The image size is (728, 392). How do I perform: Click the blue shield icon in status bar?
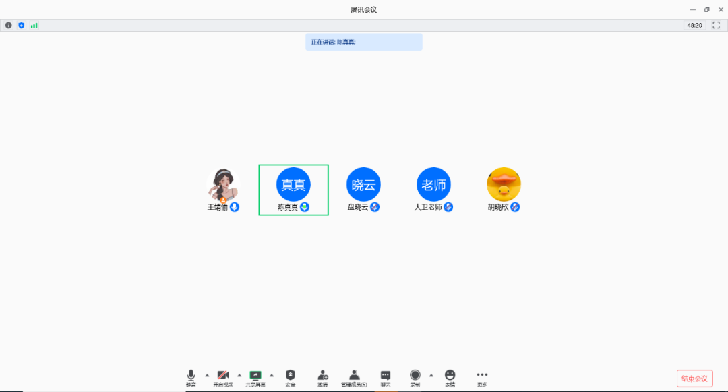21,25
